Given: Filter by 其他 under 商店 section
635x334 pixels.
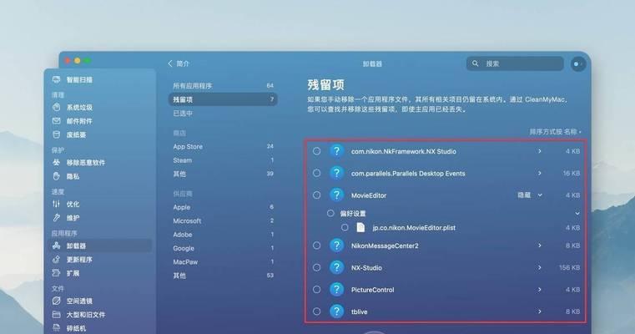Looking at the screenshot, I should coord(223,174).
